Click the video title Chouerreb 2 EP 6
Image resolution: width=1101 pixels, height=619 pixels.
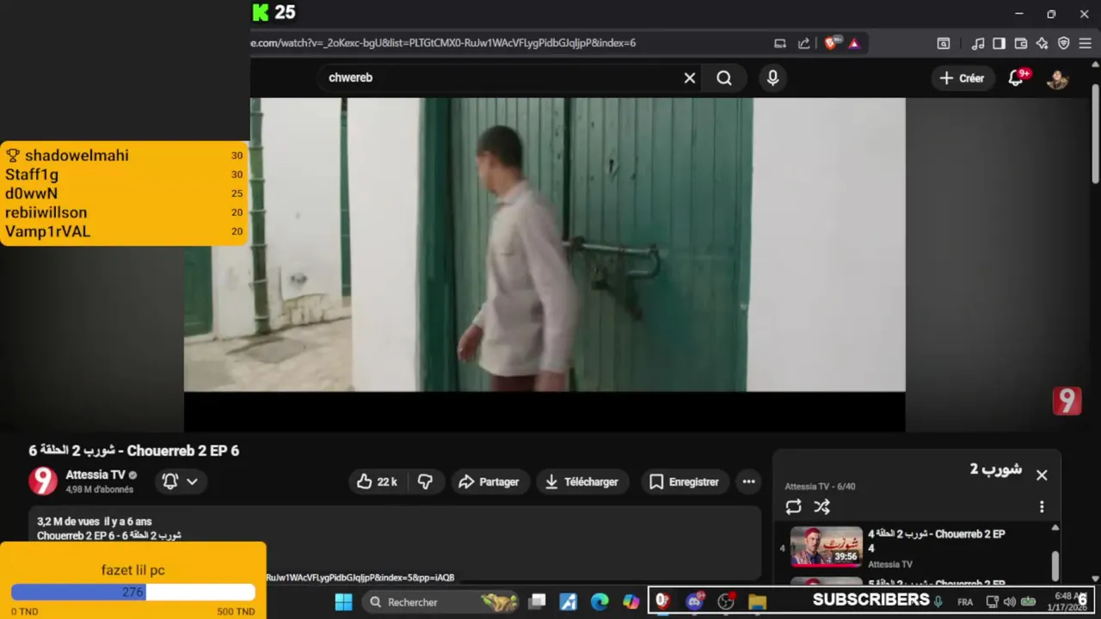coord(134,450)
